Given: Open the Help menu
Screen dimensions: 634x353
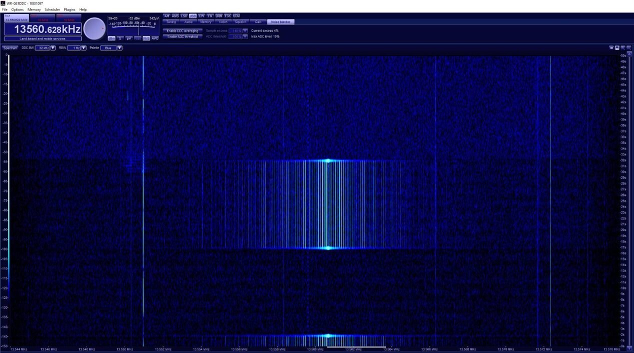Looking at the screenshot, I should 83,9.
